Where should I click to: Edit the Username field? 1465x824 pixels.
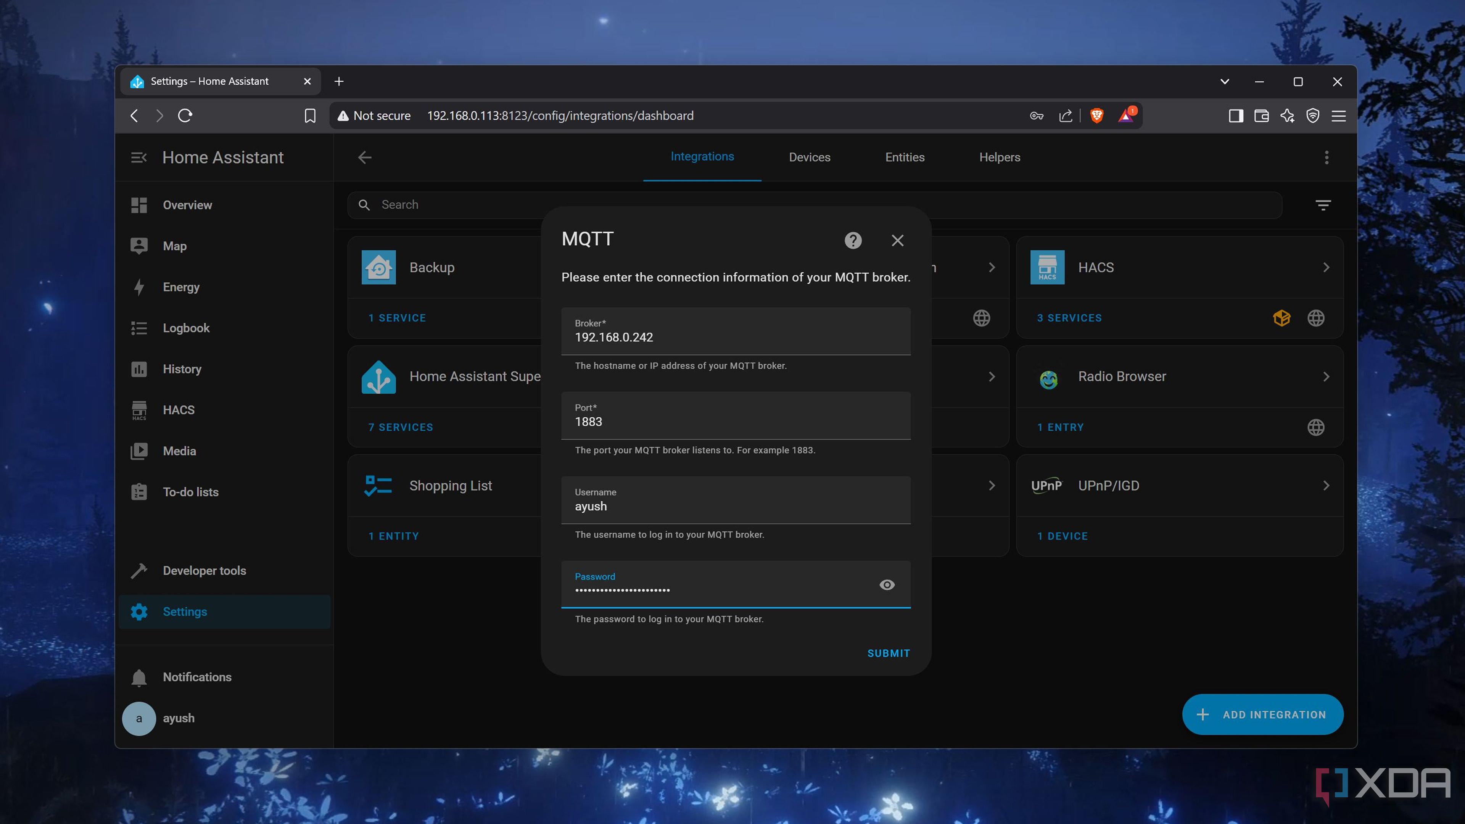point(735,501)
